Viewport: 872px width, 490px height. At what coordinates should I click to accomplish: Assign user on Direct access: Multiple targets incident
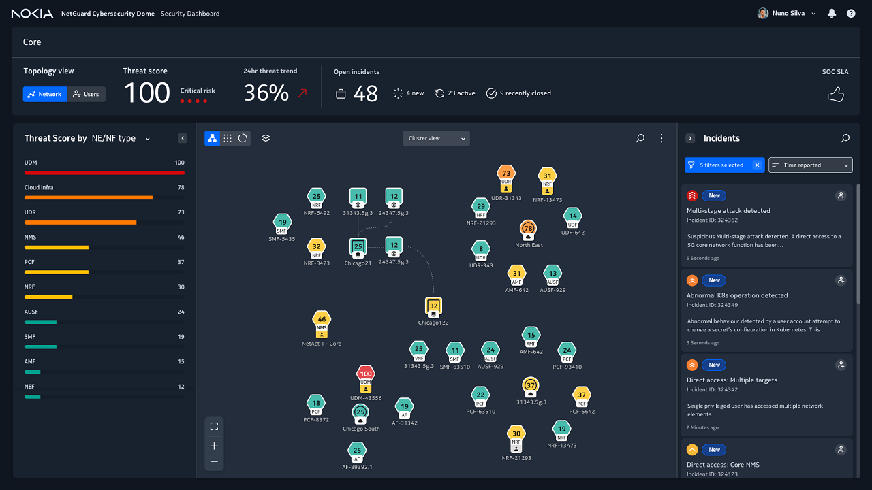(841, 365)
